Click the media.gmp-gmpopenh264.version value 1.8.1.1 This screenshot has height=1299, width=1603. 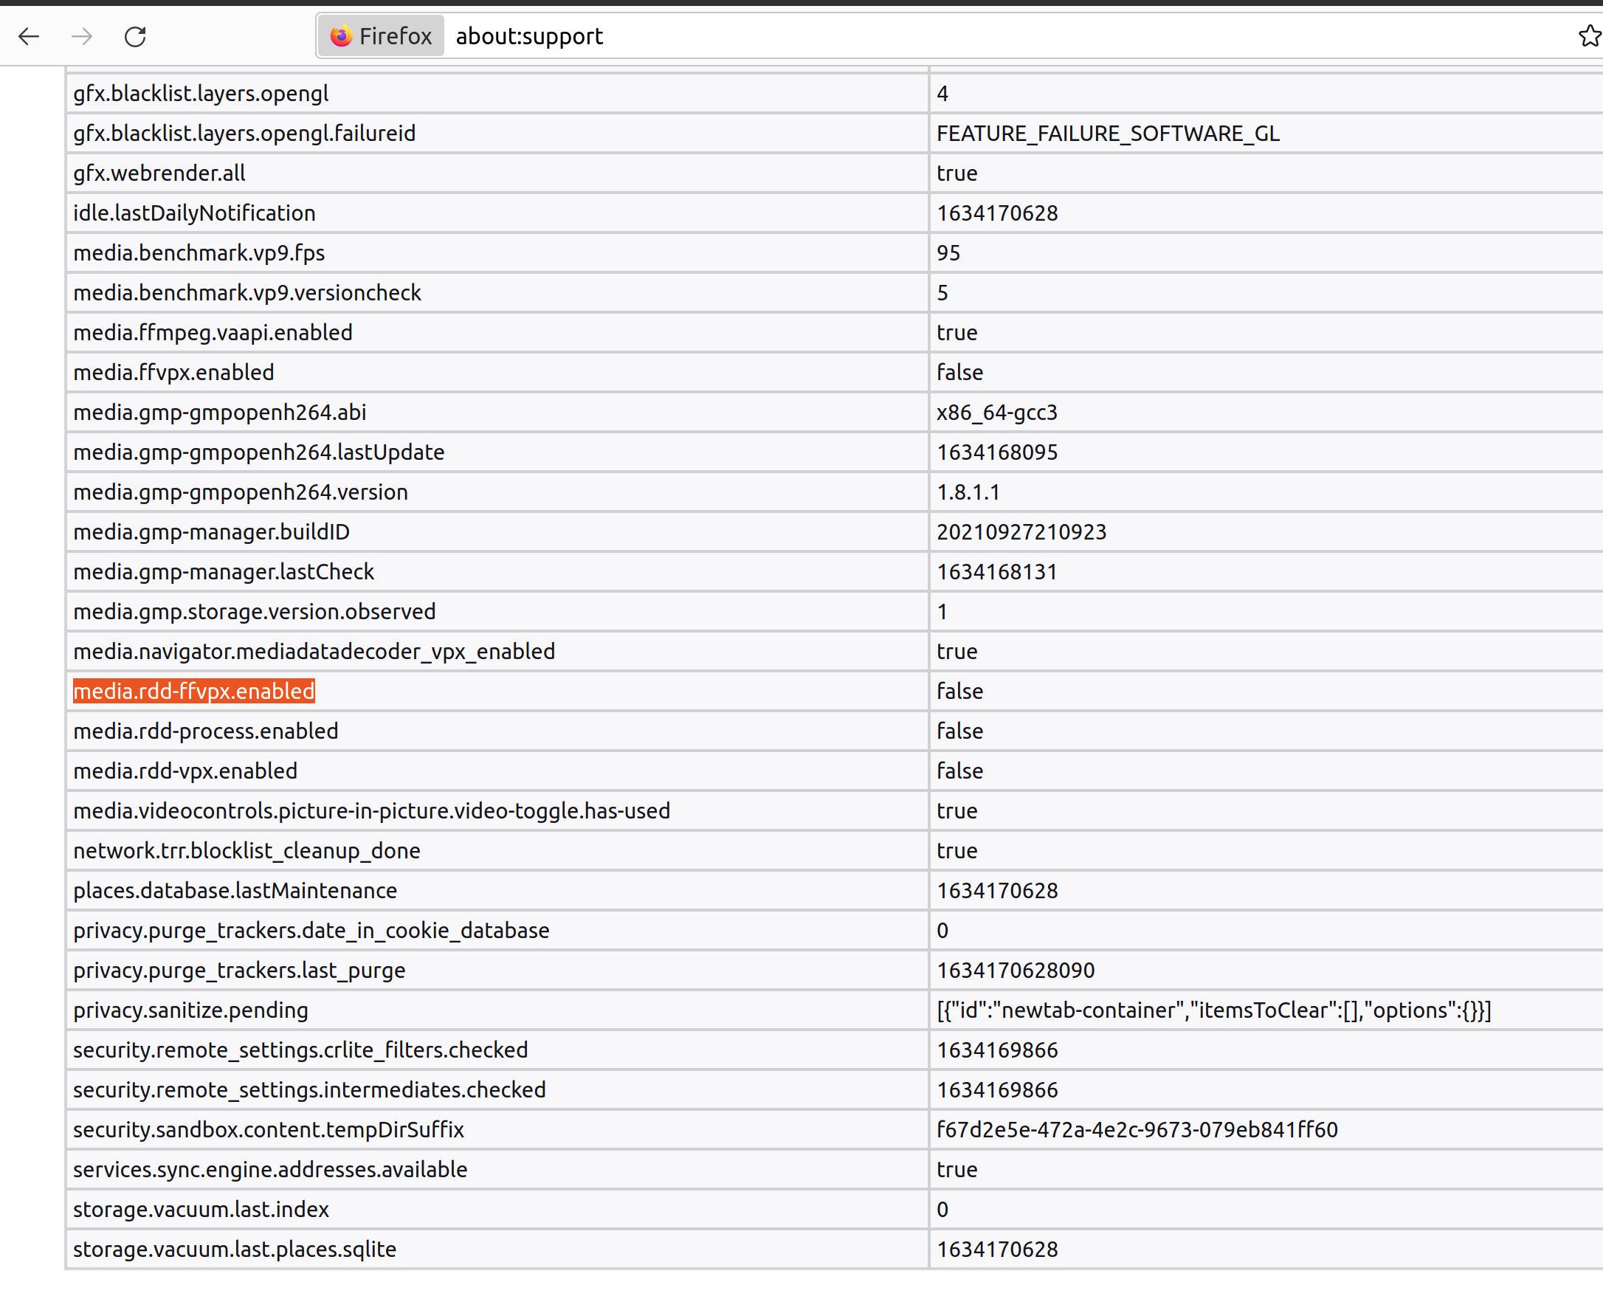click(x=968, y=492)
